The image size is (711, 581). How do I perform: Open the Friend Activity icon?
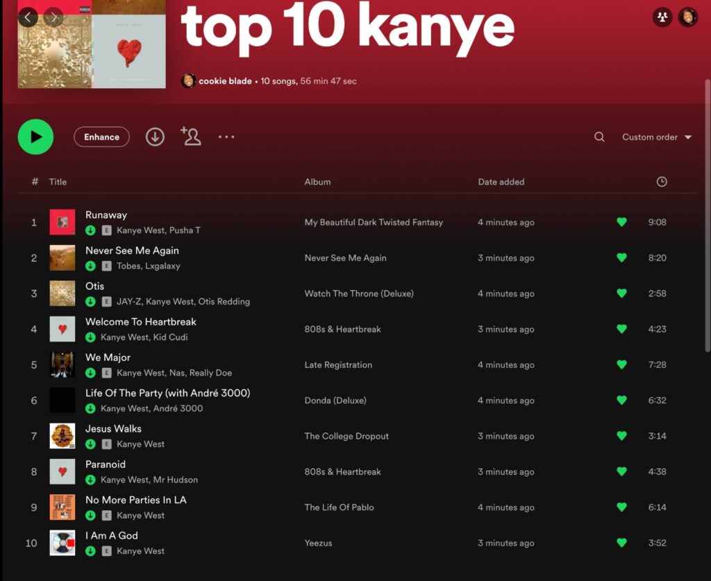click(662, 17)
